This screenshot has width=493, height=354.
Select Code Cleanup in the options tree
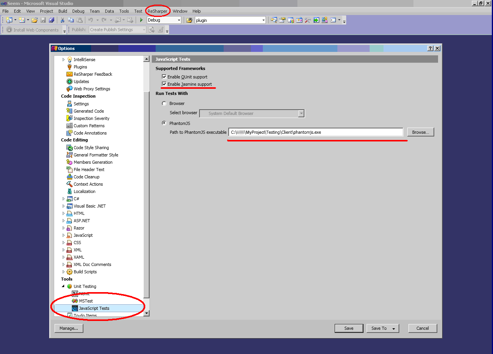(86, 177)
